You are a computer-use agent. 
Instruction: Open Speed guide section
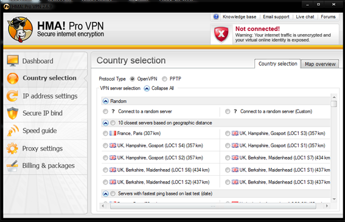pyautogui.click(x=45, y=131)
